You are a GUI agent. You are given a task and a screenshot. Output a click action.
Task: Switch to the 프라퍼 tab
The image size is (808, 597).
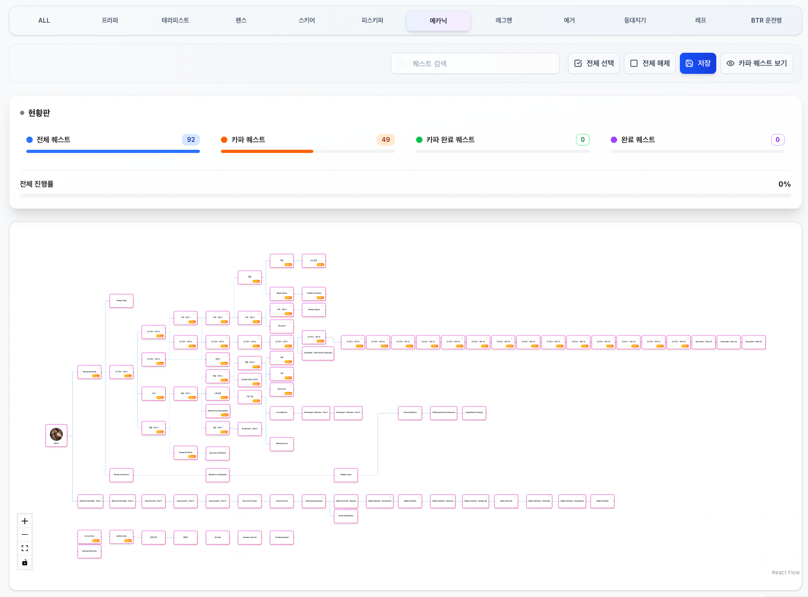(x=110, y=21)
